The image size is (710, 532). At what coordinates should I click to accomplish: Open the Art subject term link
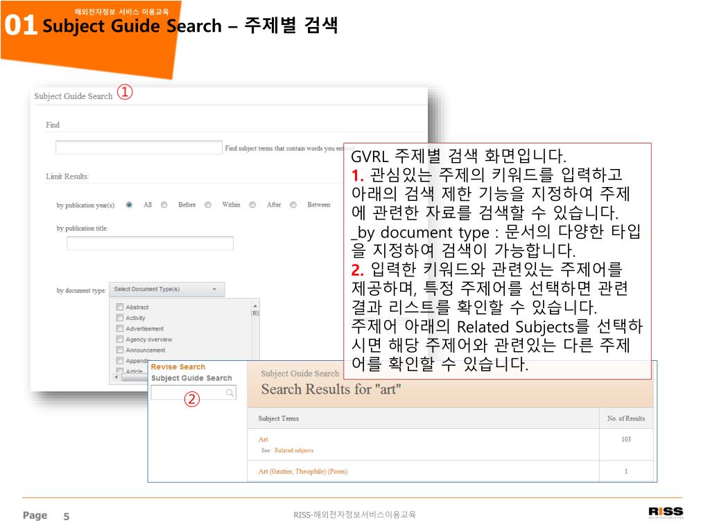pos(263,439)
